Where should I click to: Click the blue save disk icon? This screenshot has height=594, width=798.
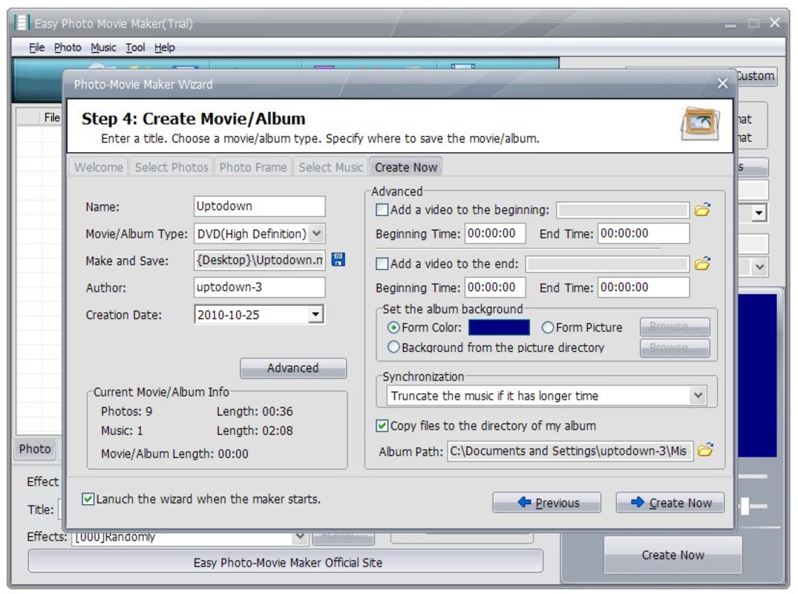pyautogui.click(x=338, y=260)
